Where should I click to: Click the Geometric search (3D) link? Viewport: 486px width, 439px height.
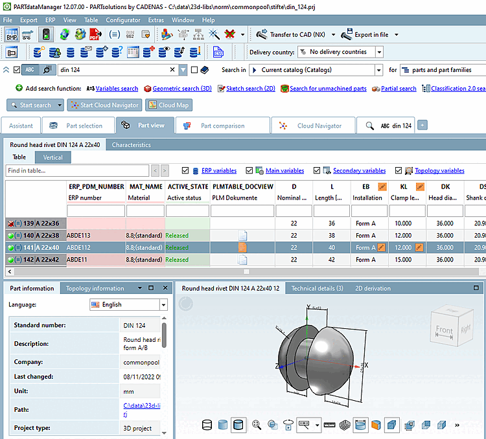[182, 89]
